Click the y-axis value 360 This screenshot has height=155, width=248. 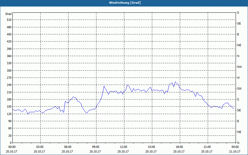point(9,56)
